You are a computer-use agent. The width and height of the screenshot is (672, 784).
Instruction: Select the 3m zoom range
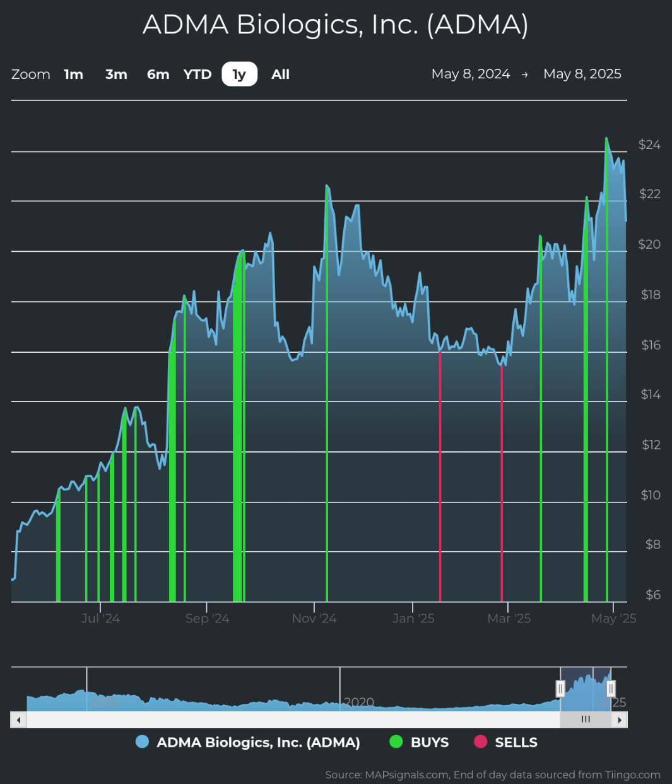pos(116,74)
